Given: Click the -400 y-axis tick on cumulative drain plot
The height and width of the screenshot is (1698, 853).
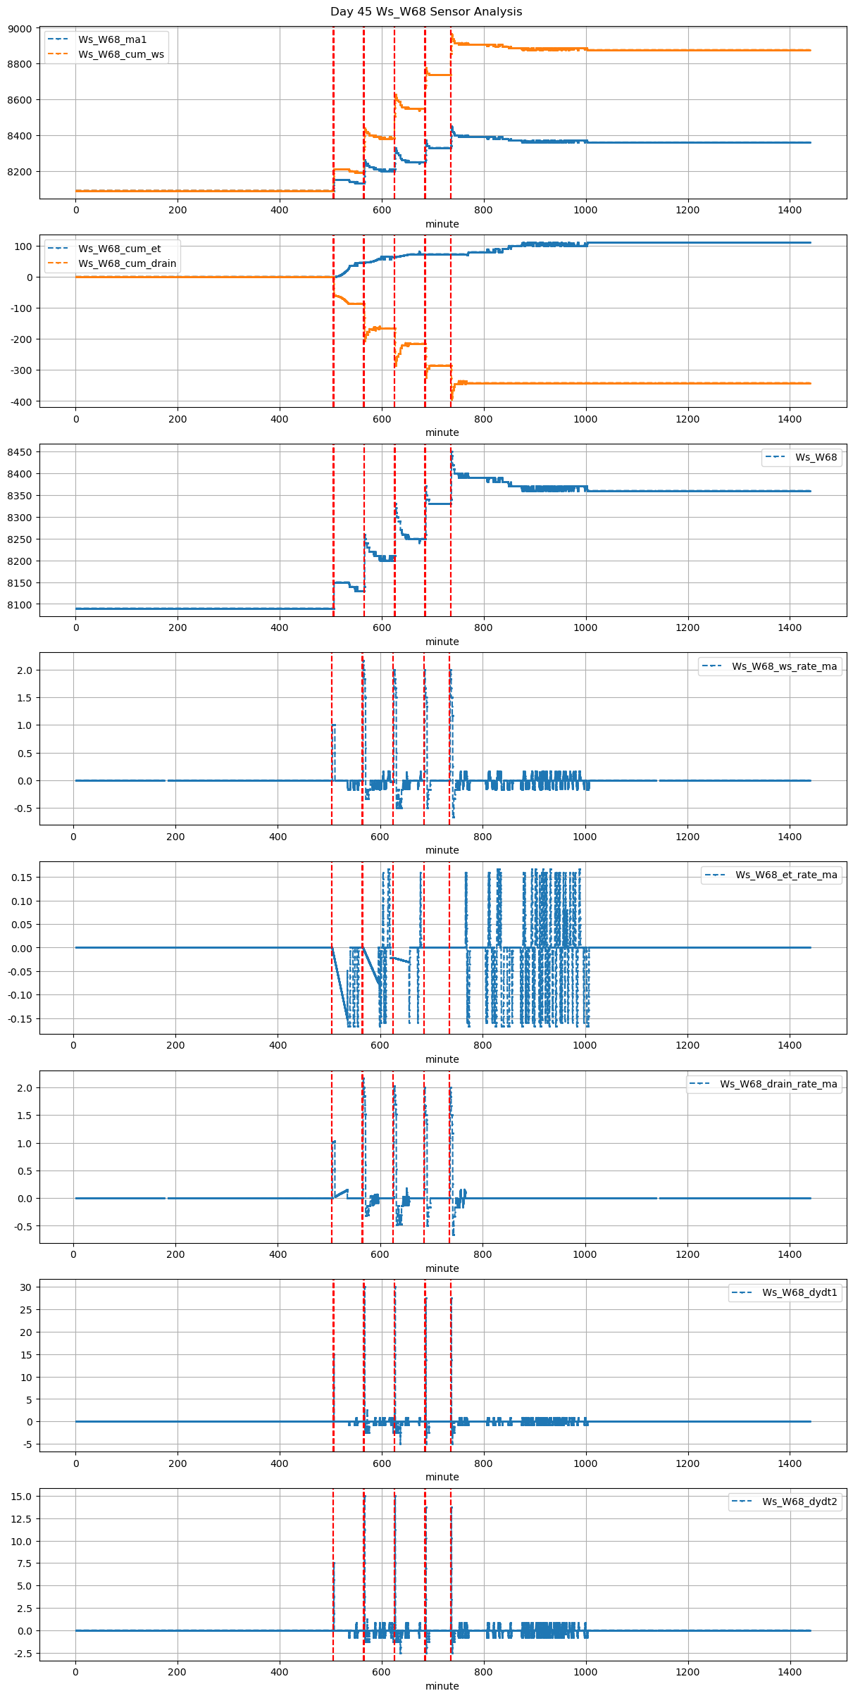Looking at the screenshot, I should 20,401.
